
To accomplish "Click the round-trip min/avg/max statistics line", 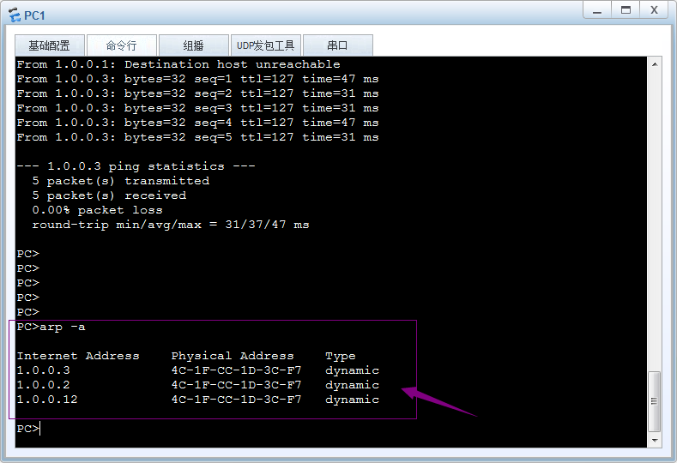I will [170, 225].
